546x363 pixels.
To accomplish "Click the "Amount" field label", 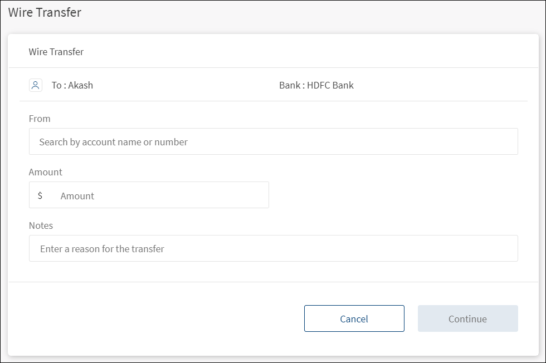I will [46, 172].
